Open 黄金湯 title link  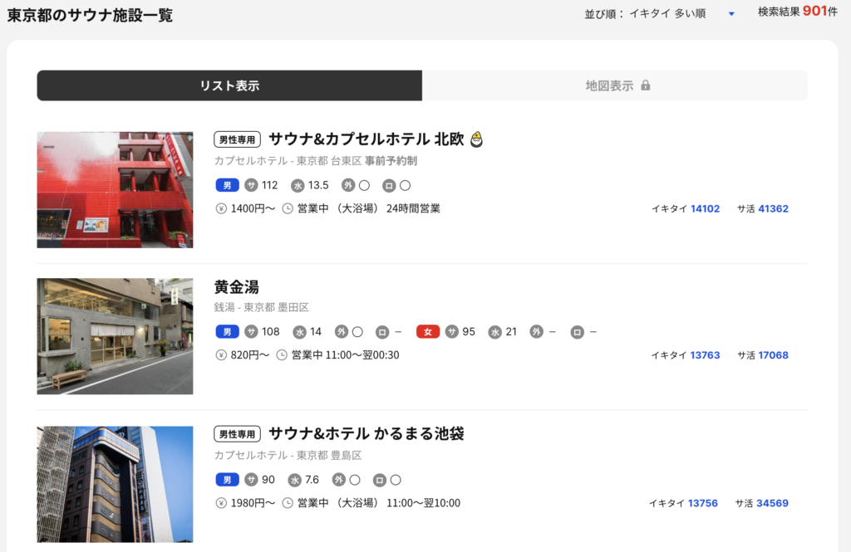click(x=237, y=286)
